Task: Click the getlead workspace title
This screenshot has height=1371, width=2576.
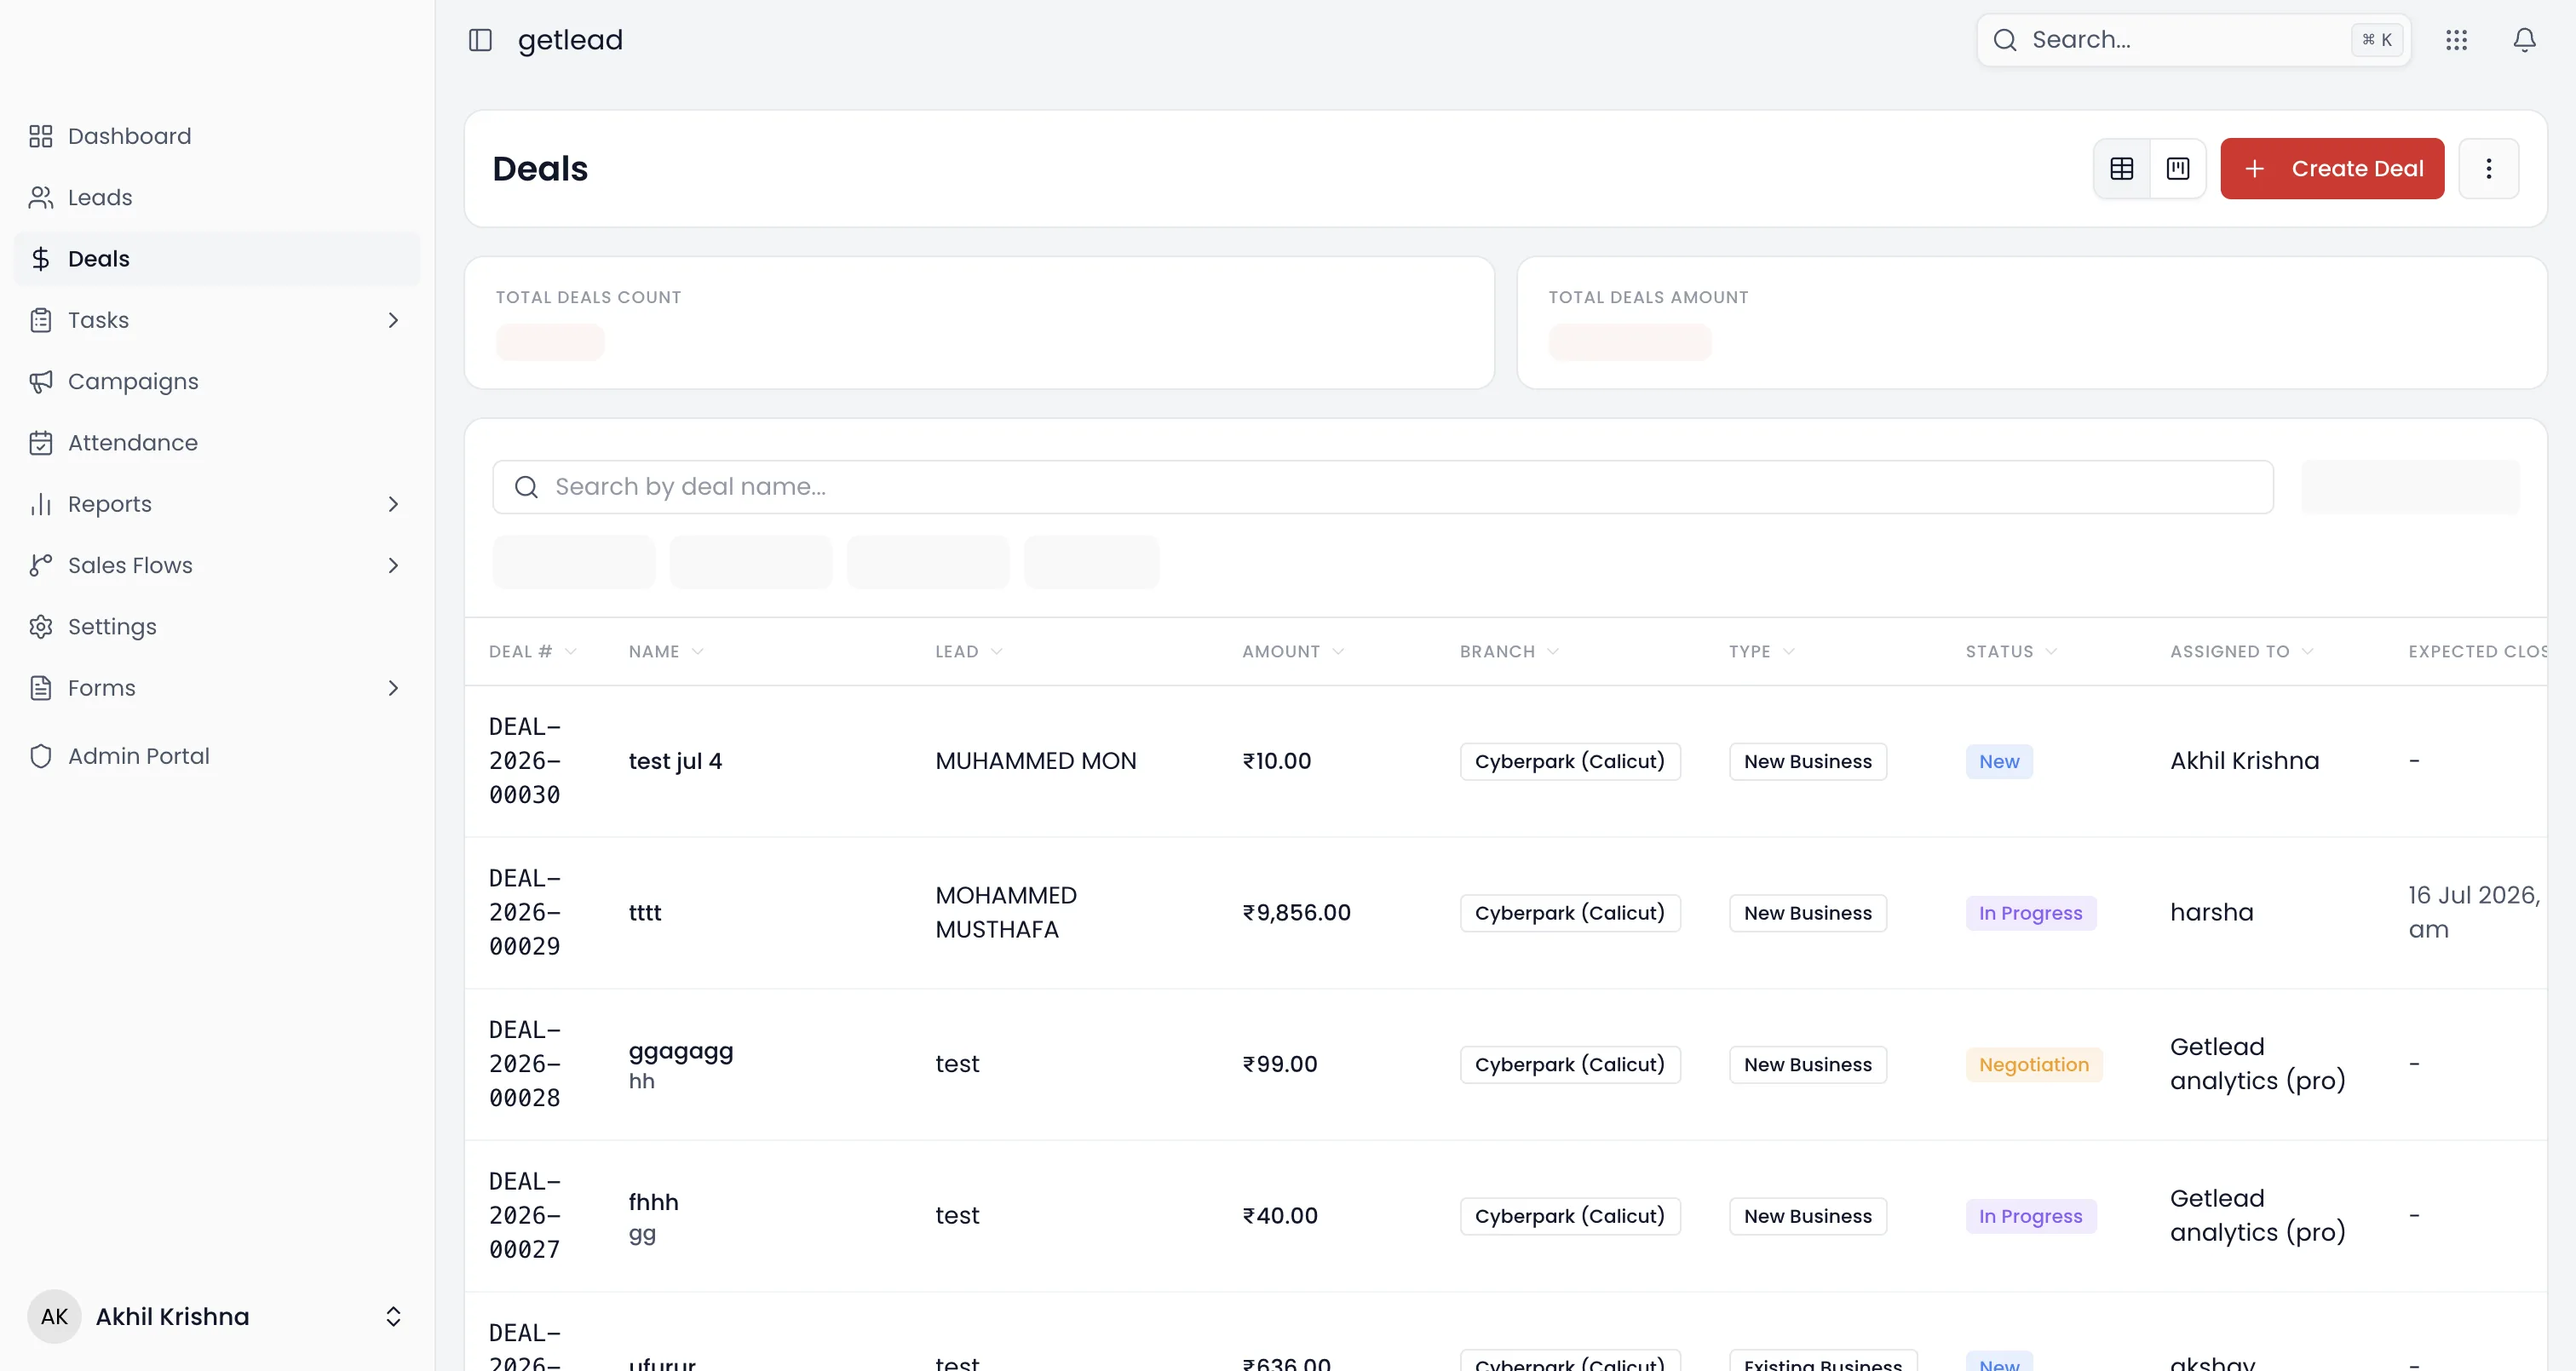Action: [x=570, y=40]
